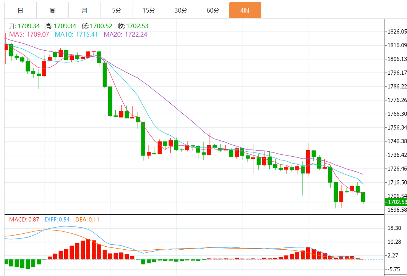
Task: Click the green current price tag 1702.53
Action: click(396, 202)
